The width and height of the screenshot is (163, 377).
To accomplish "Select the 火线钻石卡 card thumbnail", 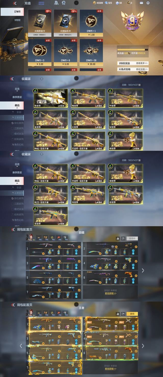I will pos(65,23).
